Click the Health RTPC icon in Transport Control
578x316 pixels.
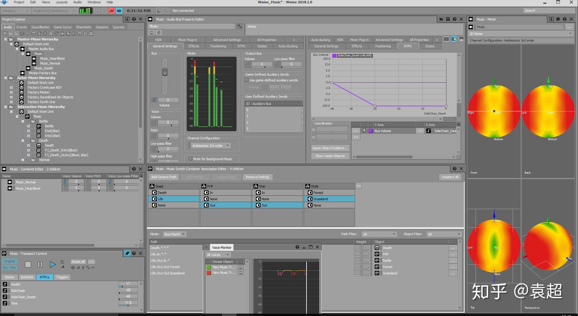coord(5,284)
